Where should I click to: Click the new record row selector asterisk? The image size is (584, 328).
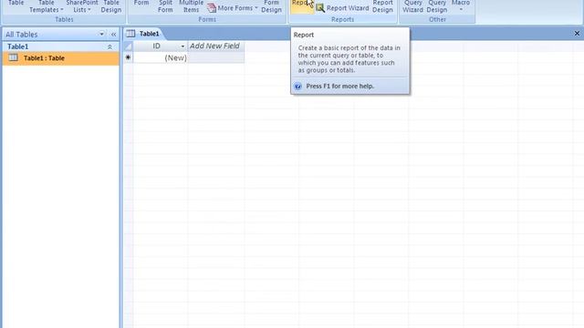tap(128, 57)
